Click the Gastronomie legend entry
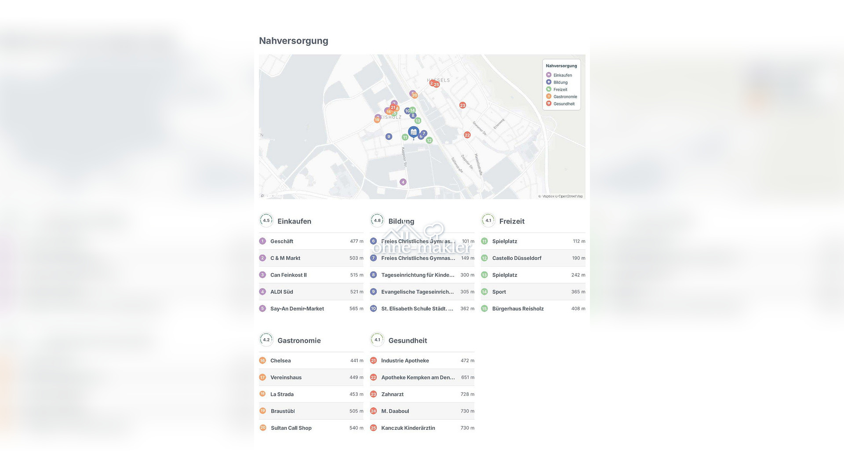The image size is (844, 475). (x=565, y=97)
